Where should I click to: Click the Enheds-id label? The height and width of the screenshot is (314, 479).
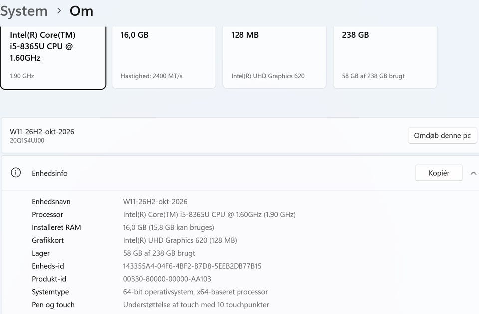click(x=48, y=266)
